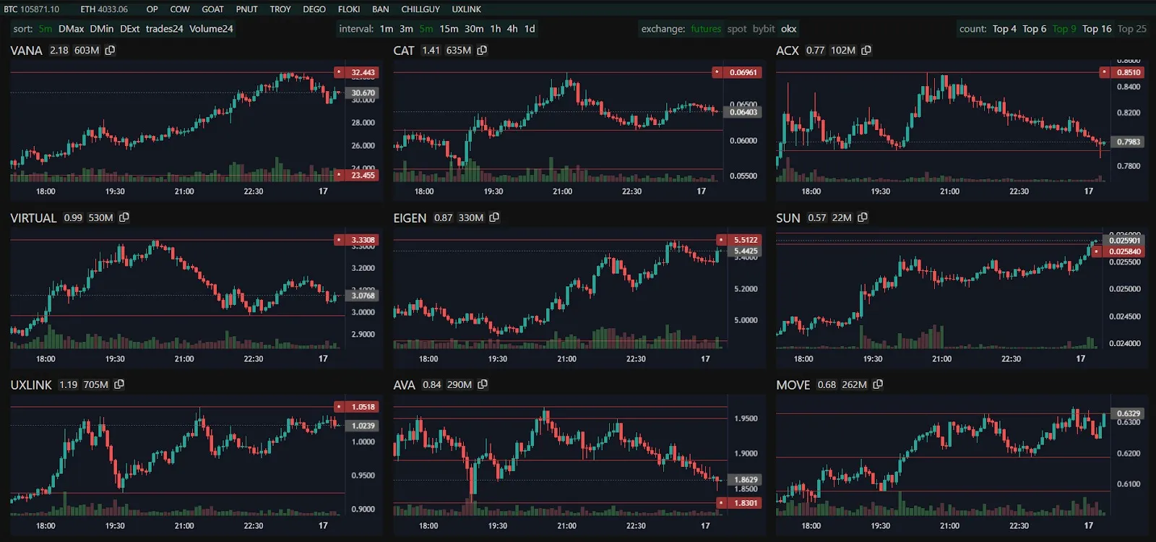1156x542 pixels.
Task: Copy the VANA ticker symbol
Action: [110, 51]
